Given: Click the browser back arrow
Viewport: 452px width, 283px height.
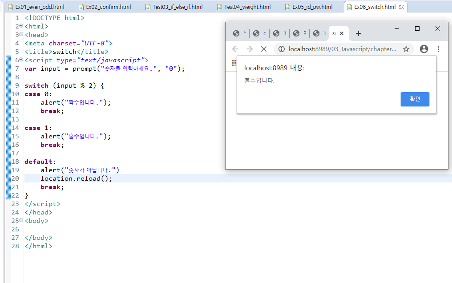Looking at the screenshot, I should pyautogui.click(x=235, y=49).
